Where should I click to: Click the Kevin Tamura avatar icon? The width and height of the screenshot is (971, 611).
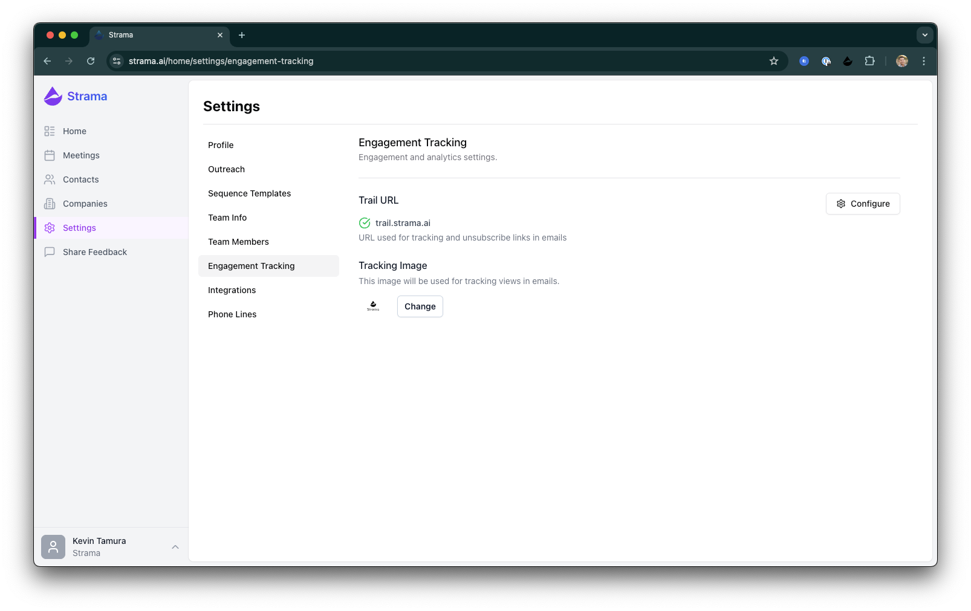(53, 547)
